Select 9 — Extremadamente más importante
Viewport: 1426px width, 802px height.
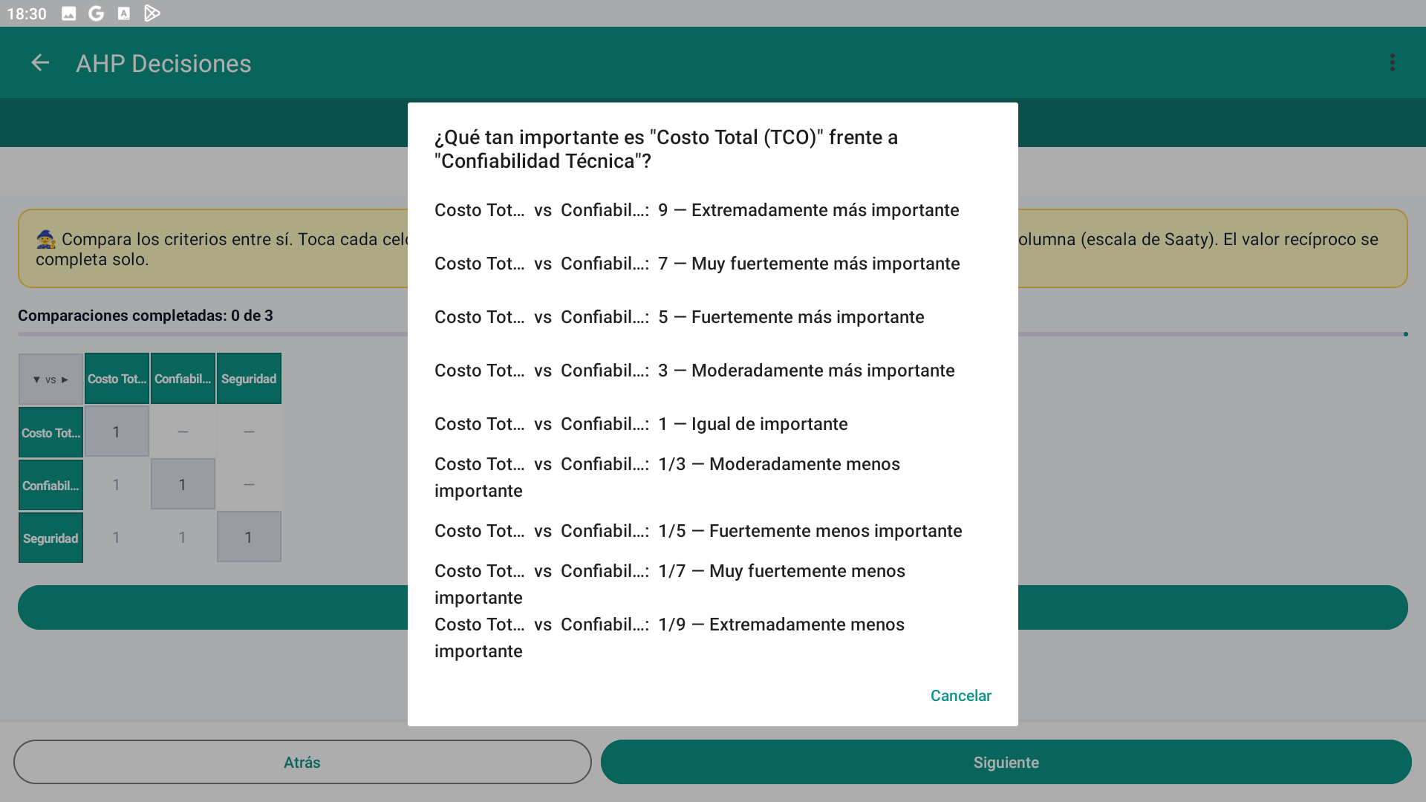[713, 210]
